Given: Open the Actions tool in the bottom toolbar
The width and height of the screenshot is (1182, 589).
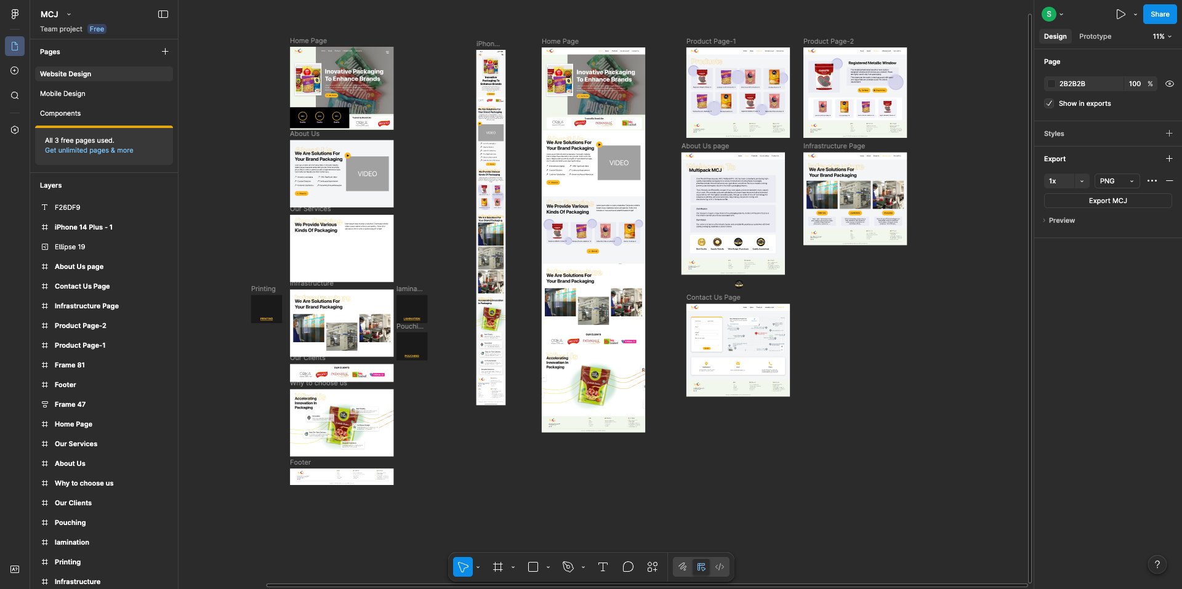Looking at the screenshot, I should (x=653, y=567).
